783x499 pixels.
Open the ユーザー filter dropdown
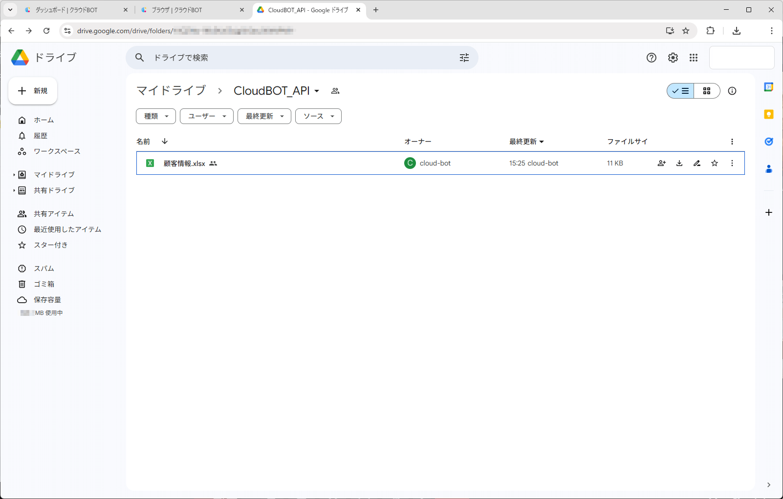coord(207,116)
